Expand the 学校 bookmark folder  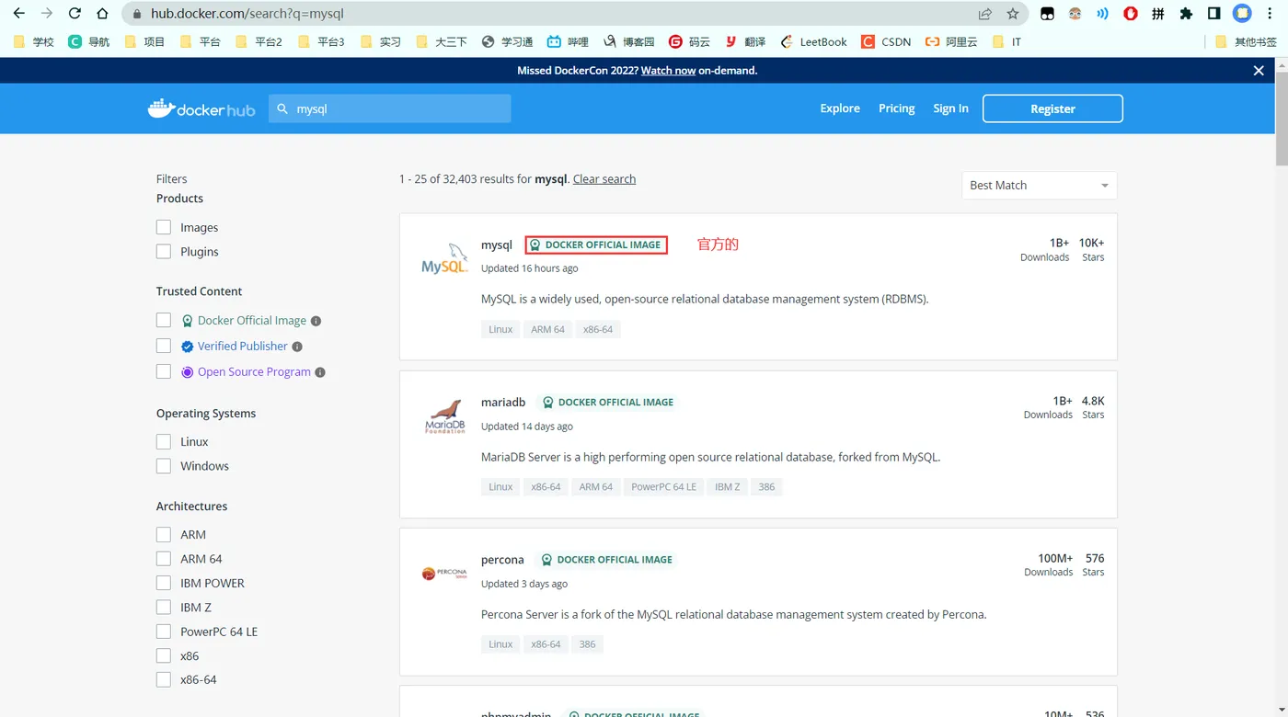tap(35, 41)
